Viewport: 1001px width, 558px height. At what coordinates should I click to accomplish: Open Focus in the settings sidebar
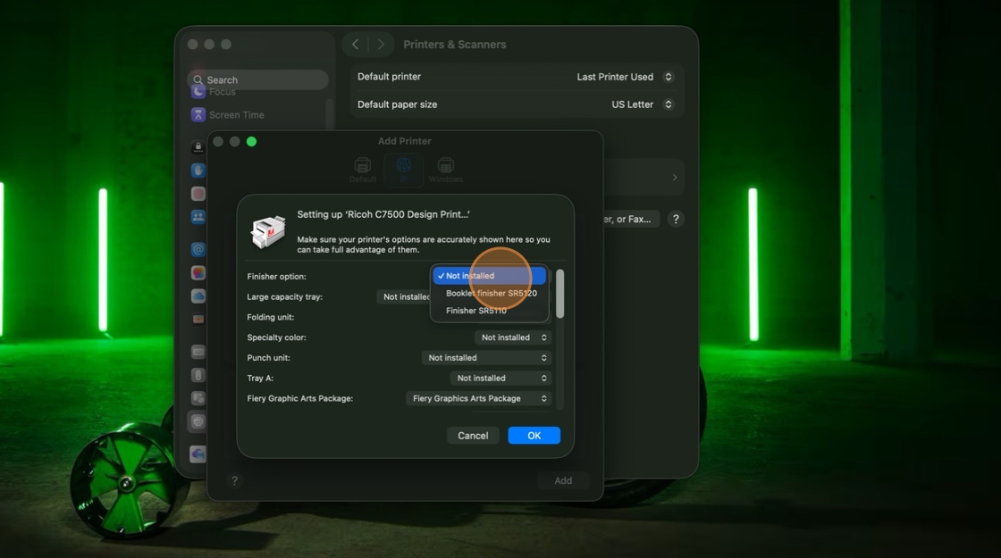[214, 93]
